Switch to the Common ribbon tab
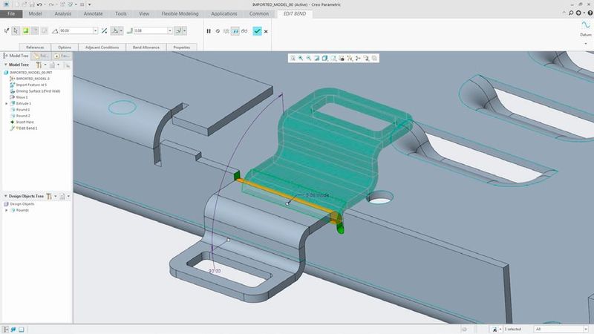This screenshot has width=594, height=334. coord(258,13)
